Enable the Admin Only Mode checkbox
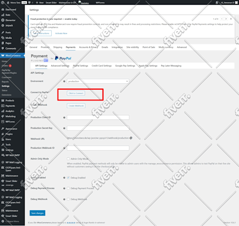239x226 pixels. pyautogui.click(x=68, y=159)
